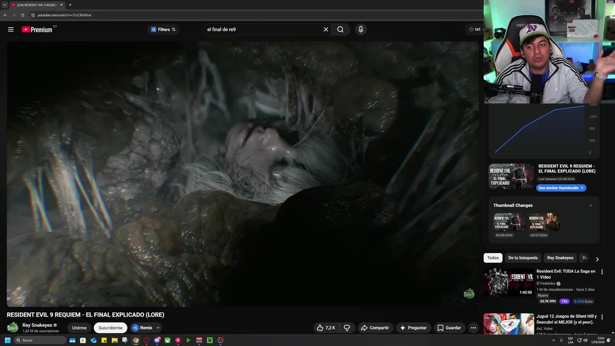Screen dimensions: 615x346
Task: Open the site information icon in address bar
Action: [33, 15]
